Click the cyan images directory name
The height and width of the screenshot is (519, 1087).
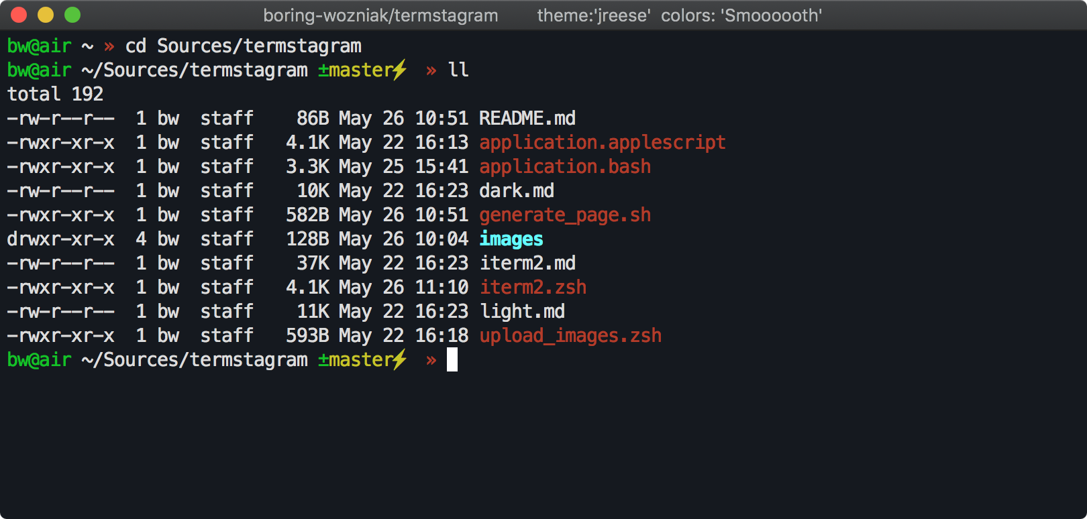(x=511, y=239)
